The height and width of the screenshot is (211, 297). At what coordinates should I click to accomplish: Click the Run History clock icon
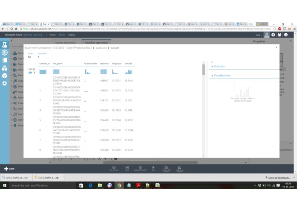click(x=114, y=168)
